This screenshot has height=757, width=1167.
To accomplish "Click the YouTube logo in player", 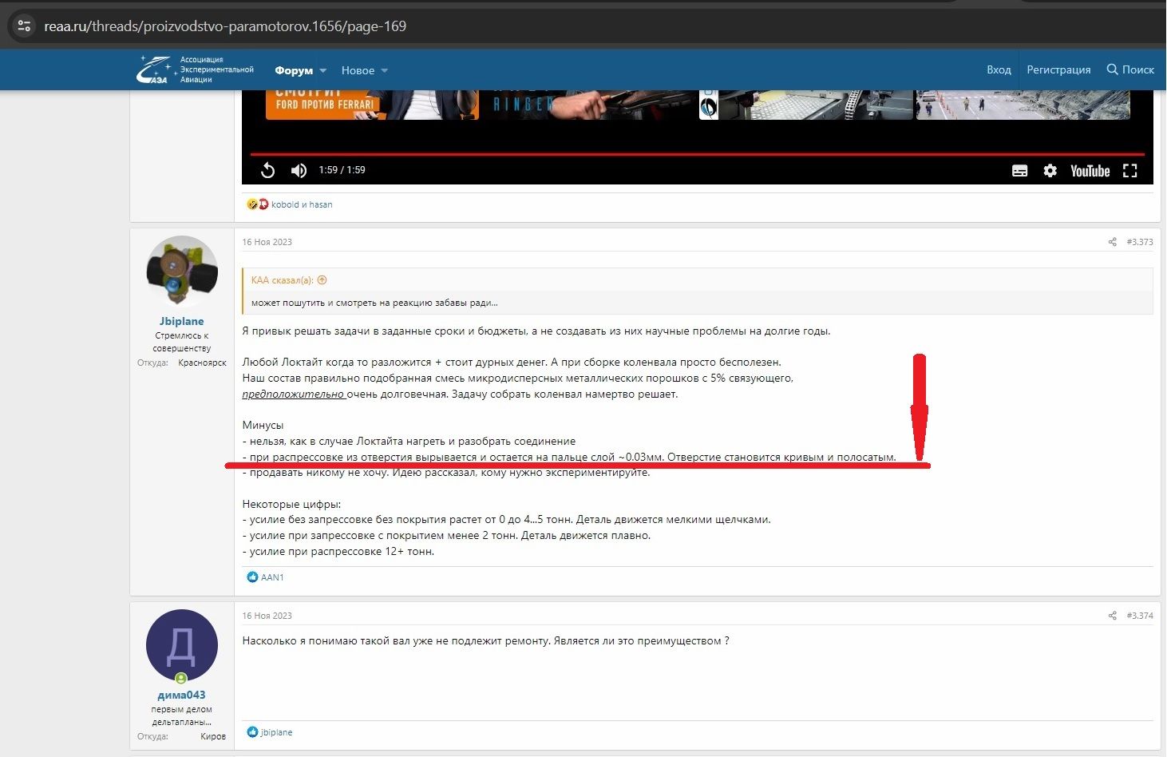I will coord(1090,171).
